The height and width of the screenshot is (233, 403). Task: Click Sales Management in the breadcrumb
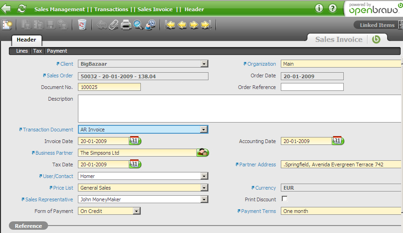coord(59,9)
